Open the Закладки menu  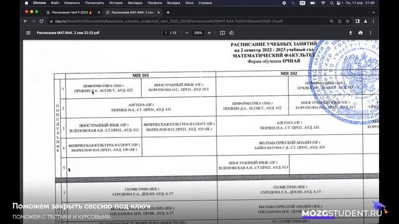coord(135,3)
